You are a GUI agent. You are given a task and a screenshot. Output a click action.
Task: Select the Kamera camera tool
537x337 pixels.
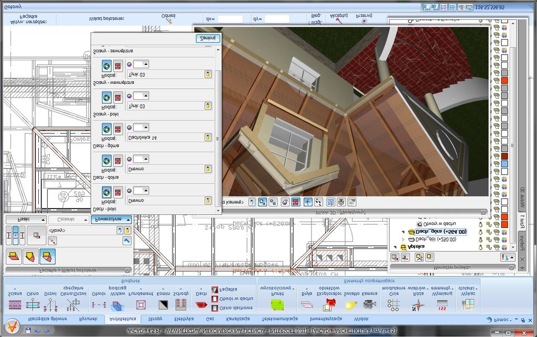click(x=370, y=300)
